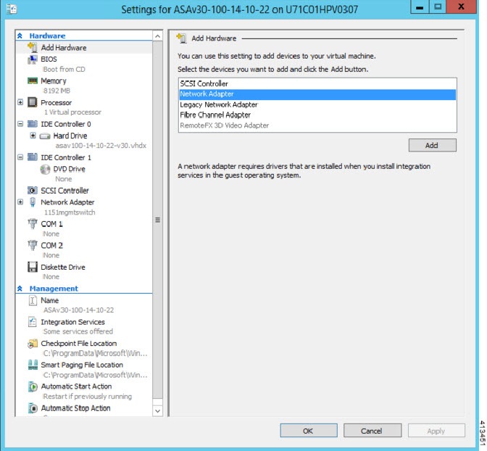Confirm settings with the OK button
The height and width of the screenshot is (451, 487).
tap(309, 431)
